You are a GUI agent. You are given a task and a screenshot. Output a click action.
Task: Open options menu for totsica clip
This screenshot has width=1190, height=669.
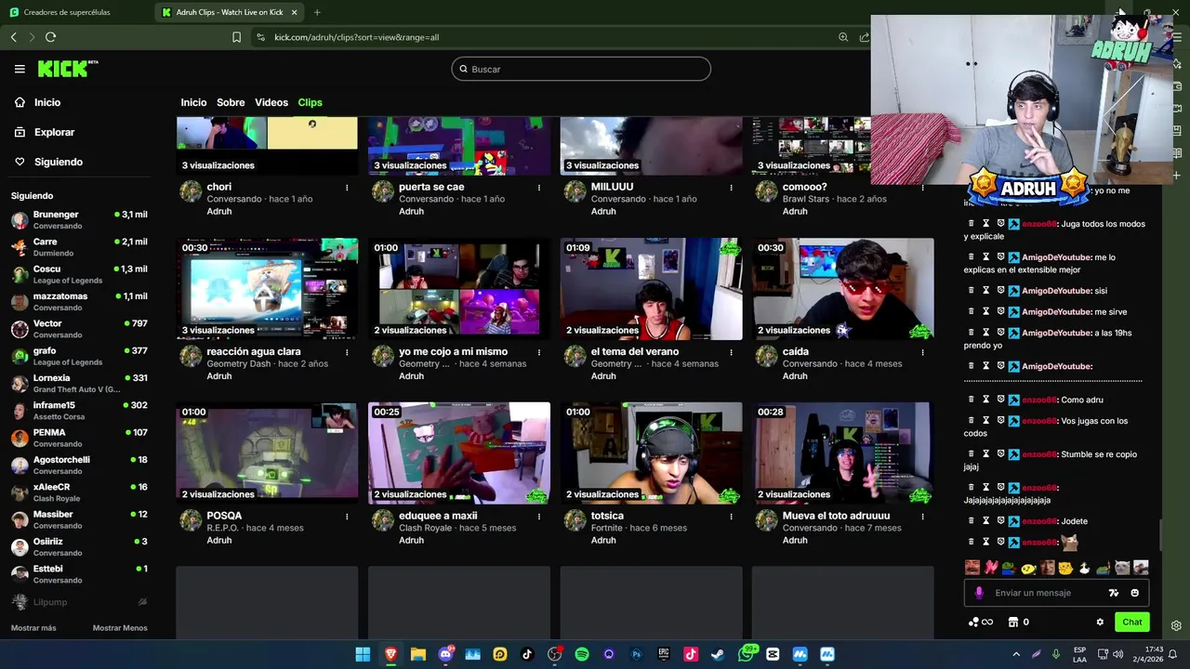point(731,517)
